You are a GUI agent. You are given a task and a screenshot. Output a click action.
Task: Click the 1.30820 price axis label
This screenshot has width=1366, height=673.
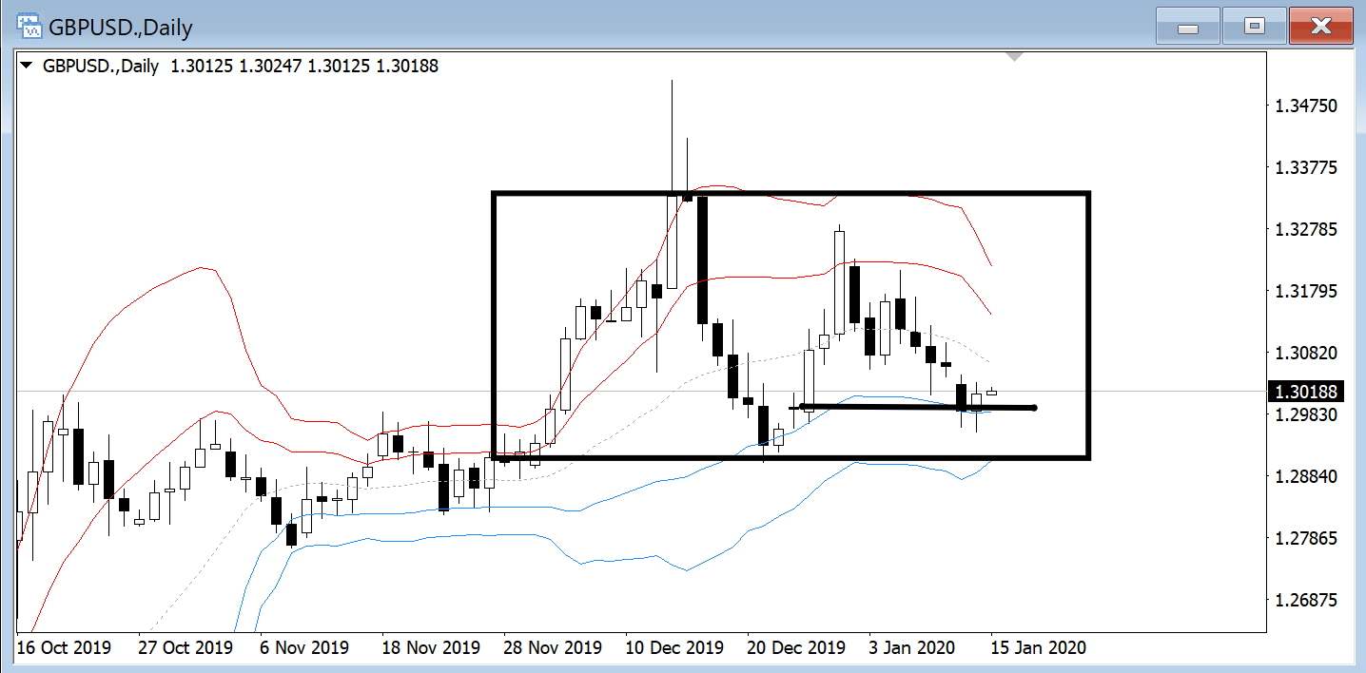coord(1306,353)
